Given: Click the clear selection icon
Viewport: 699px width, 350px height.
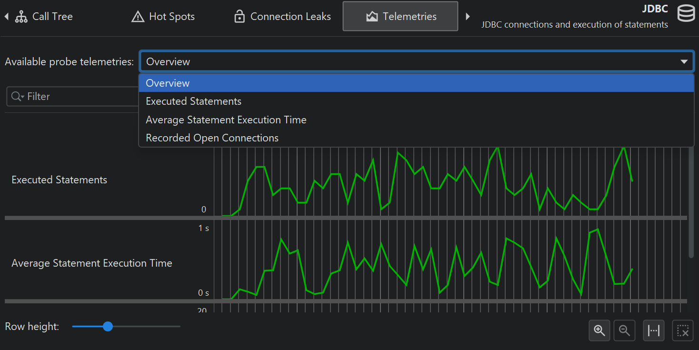Looking at the screenshot, I should click(682, 330).
